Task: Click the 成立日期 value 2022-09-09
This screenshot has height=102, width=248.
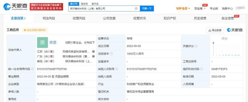Action: [134, 46]
